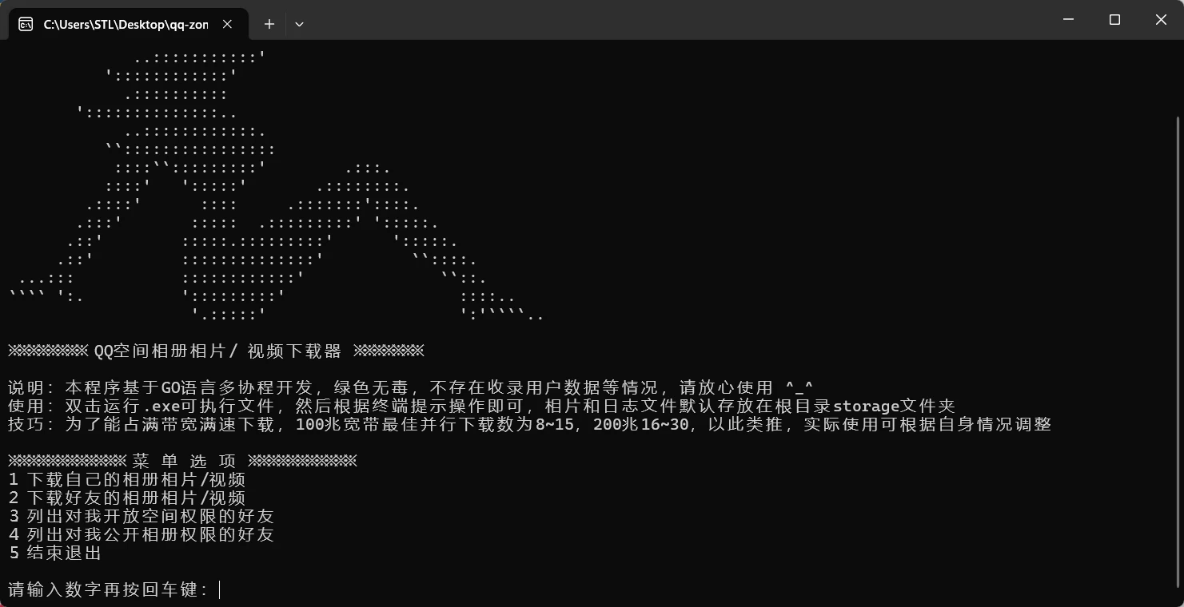Viewport: 1184px width, 607px height.
Task: Close the terminal window
Action: pos(1161,20)
